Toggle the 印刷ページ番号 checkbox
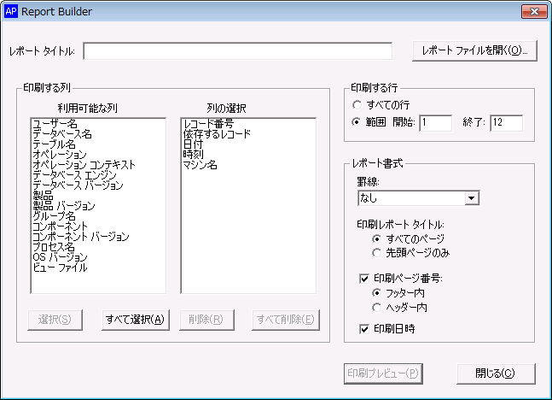Image resolution: width=552 pixels, height=400 pixels. click(x=364, y=279)
